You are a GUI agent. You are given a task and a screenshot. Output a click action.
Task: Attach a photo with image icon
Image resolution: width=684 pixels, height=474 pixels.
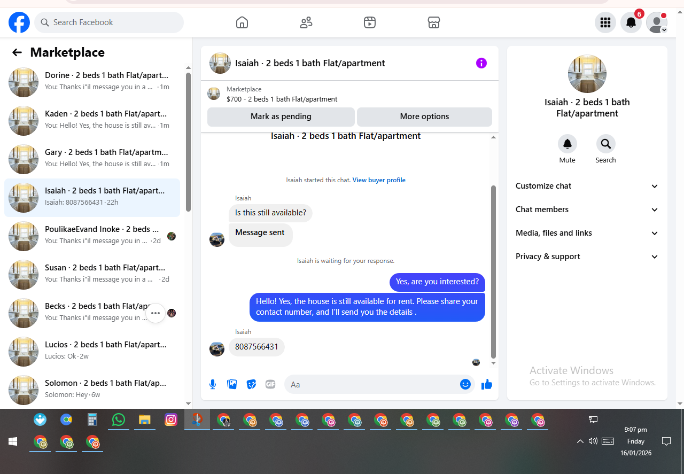pyautogui.click(x=232, y=384)
